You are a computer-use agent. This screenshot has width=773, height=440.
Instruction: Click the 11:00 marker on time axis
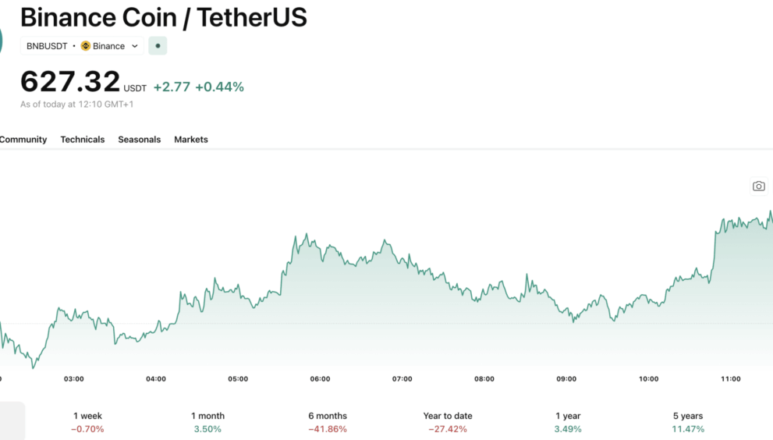(731, 379)
